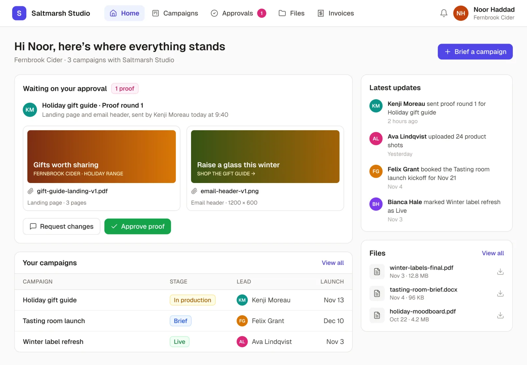
Task: Open the Winter label refresh campaign row
Action: pos(183,342)
